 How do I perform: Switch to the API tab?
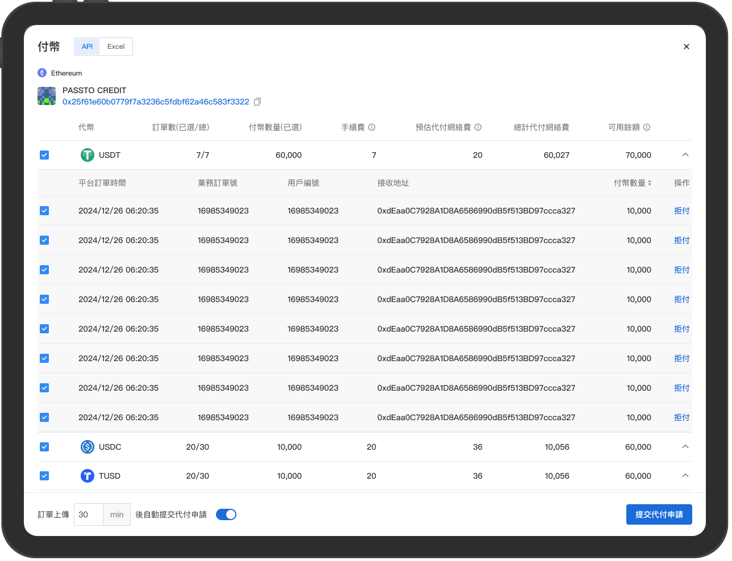click(87, 47)
